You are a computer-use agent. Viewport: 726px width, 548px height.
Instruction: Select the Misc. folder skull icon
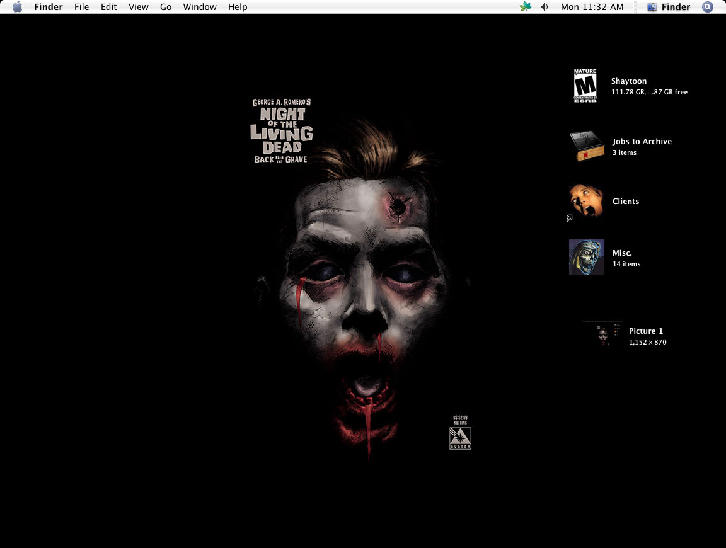(587, 257)
